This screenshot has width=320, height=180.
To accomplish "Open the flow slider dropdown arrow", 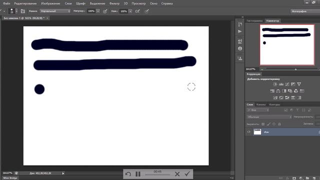I will [130, 11].
